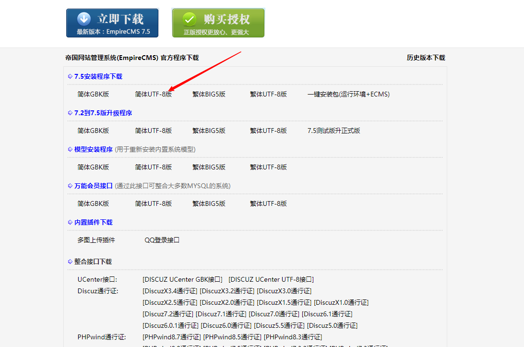Image resolution: width=524 pixels, height=347 pixels.
Task: Click the blue download arrow icon
Action: [83, 19]
